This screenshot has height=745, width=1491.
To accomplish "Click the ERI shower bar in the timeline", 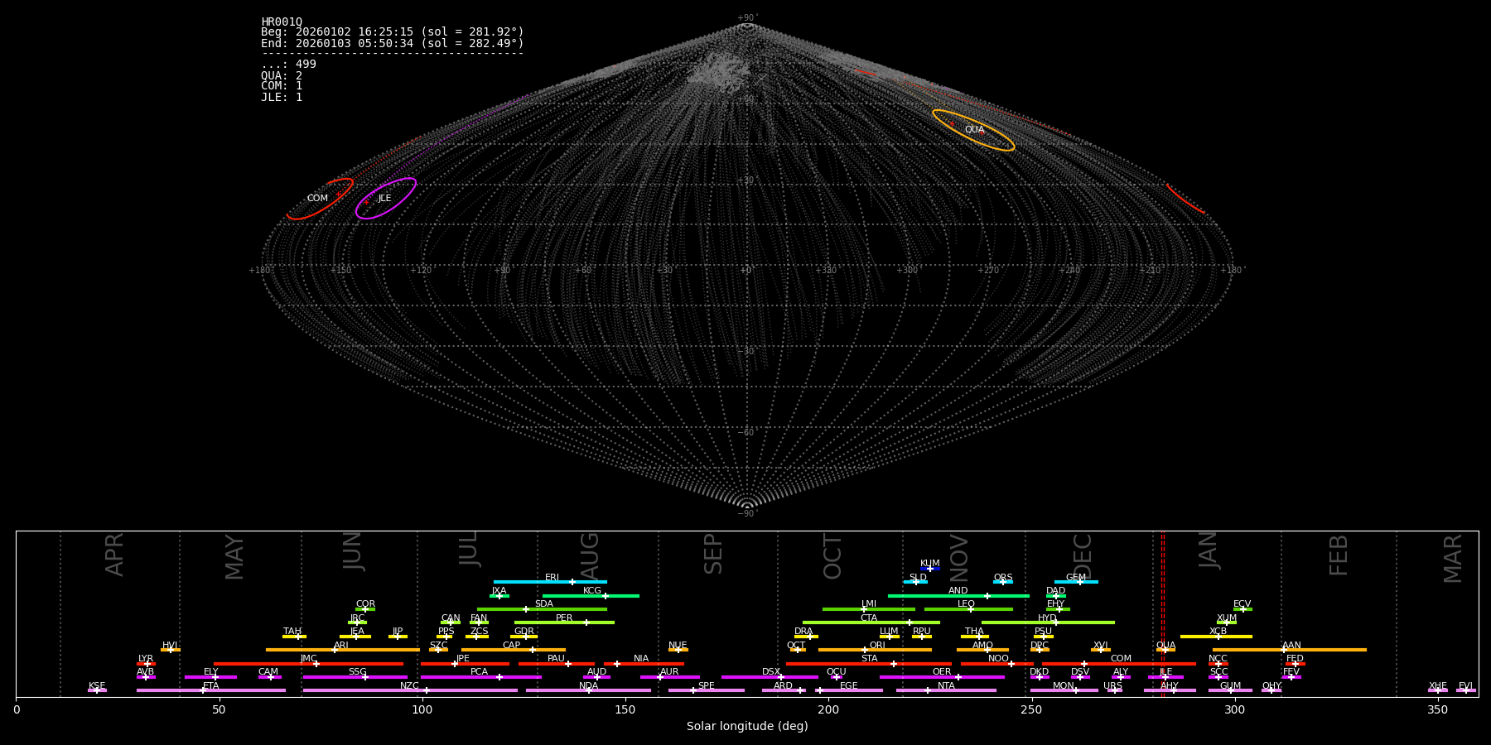I will click(x=550, y=582).
